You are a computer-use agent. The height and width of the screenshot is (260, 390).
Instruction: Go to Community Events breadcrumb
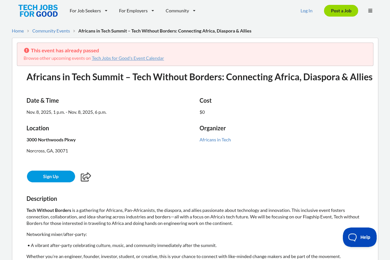coord(51,31)
